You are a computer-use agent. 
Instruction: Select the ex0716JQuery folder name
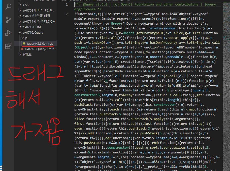pyautogui.click(x=33, y=33)
